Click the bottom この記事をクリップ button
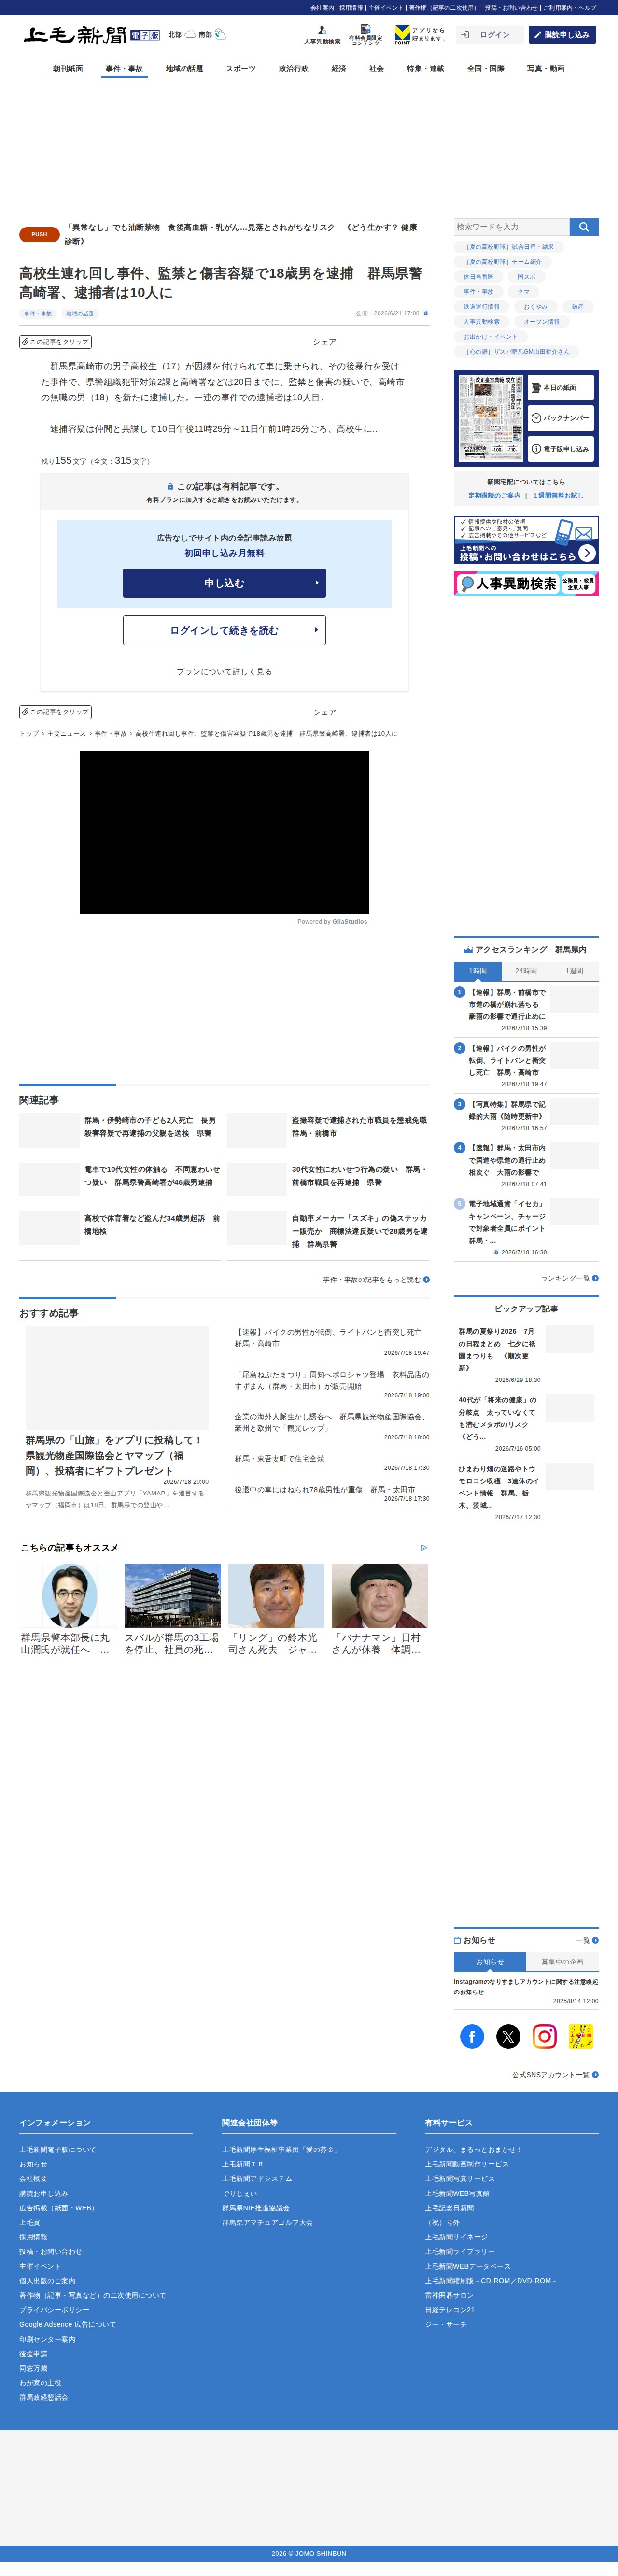The width and height of the screenshot is (618, 2576). point(56,712)
